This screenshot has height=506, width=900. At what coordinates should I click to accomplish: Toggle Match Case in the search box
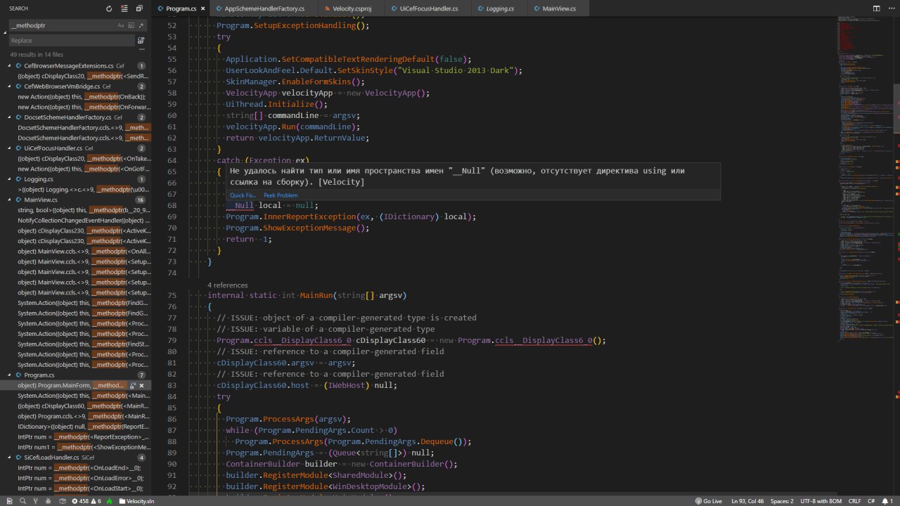(x=121, y=25)
